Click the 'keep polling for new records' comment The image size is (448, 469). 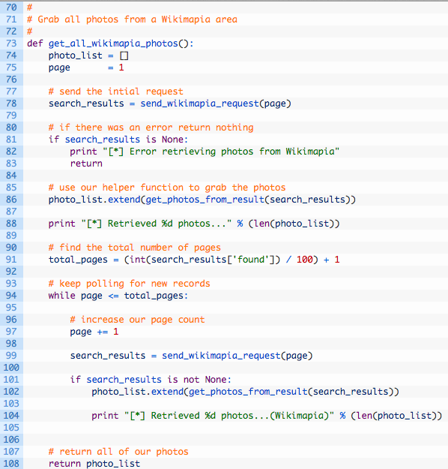(x=130, y=284)
